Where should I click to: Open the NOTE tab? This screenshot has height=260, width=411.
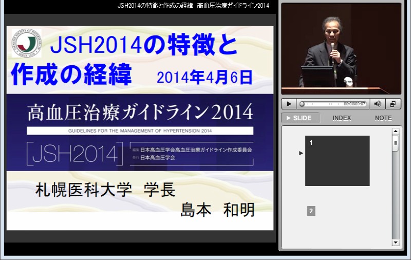click(383, 118)
